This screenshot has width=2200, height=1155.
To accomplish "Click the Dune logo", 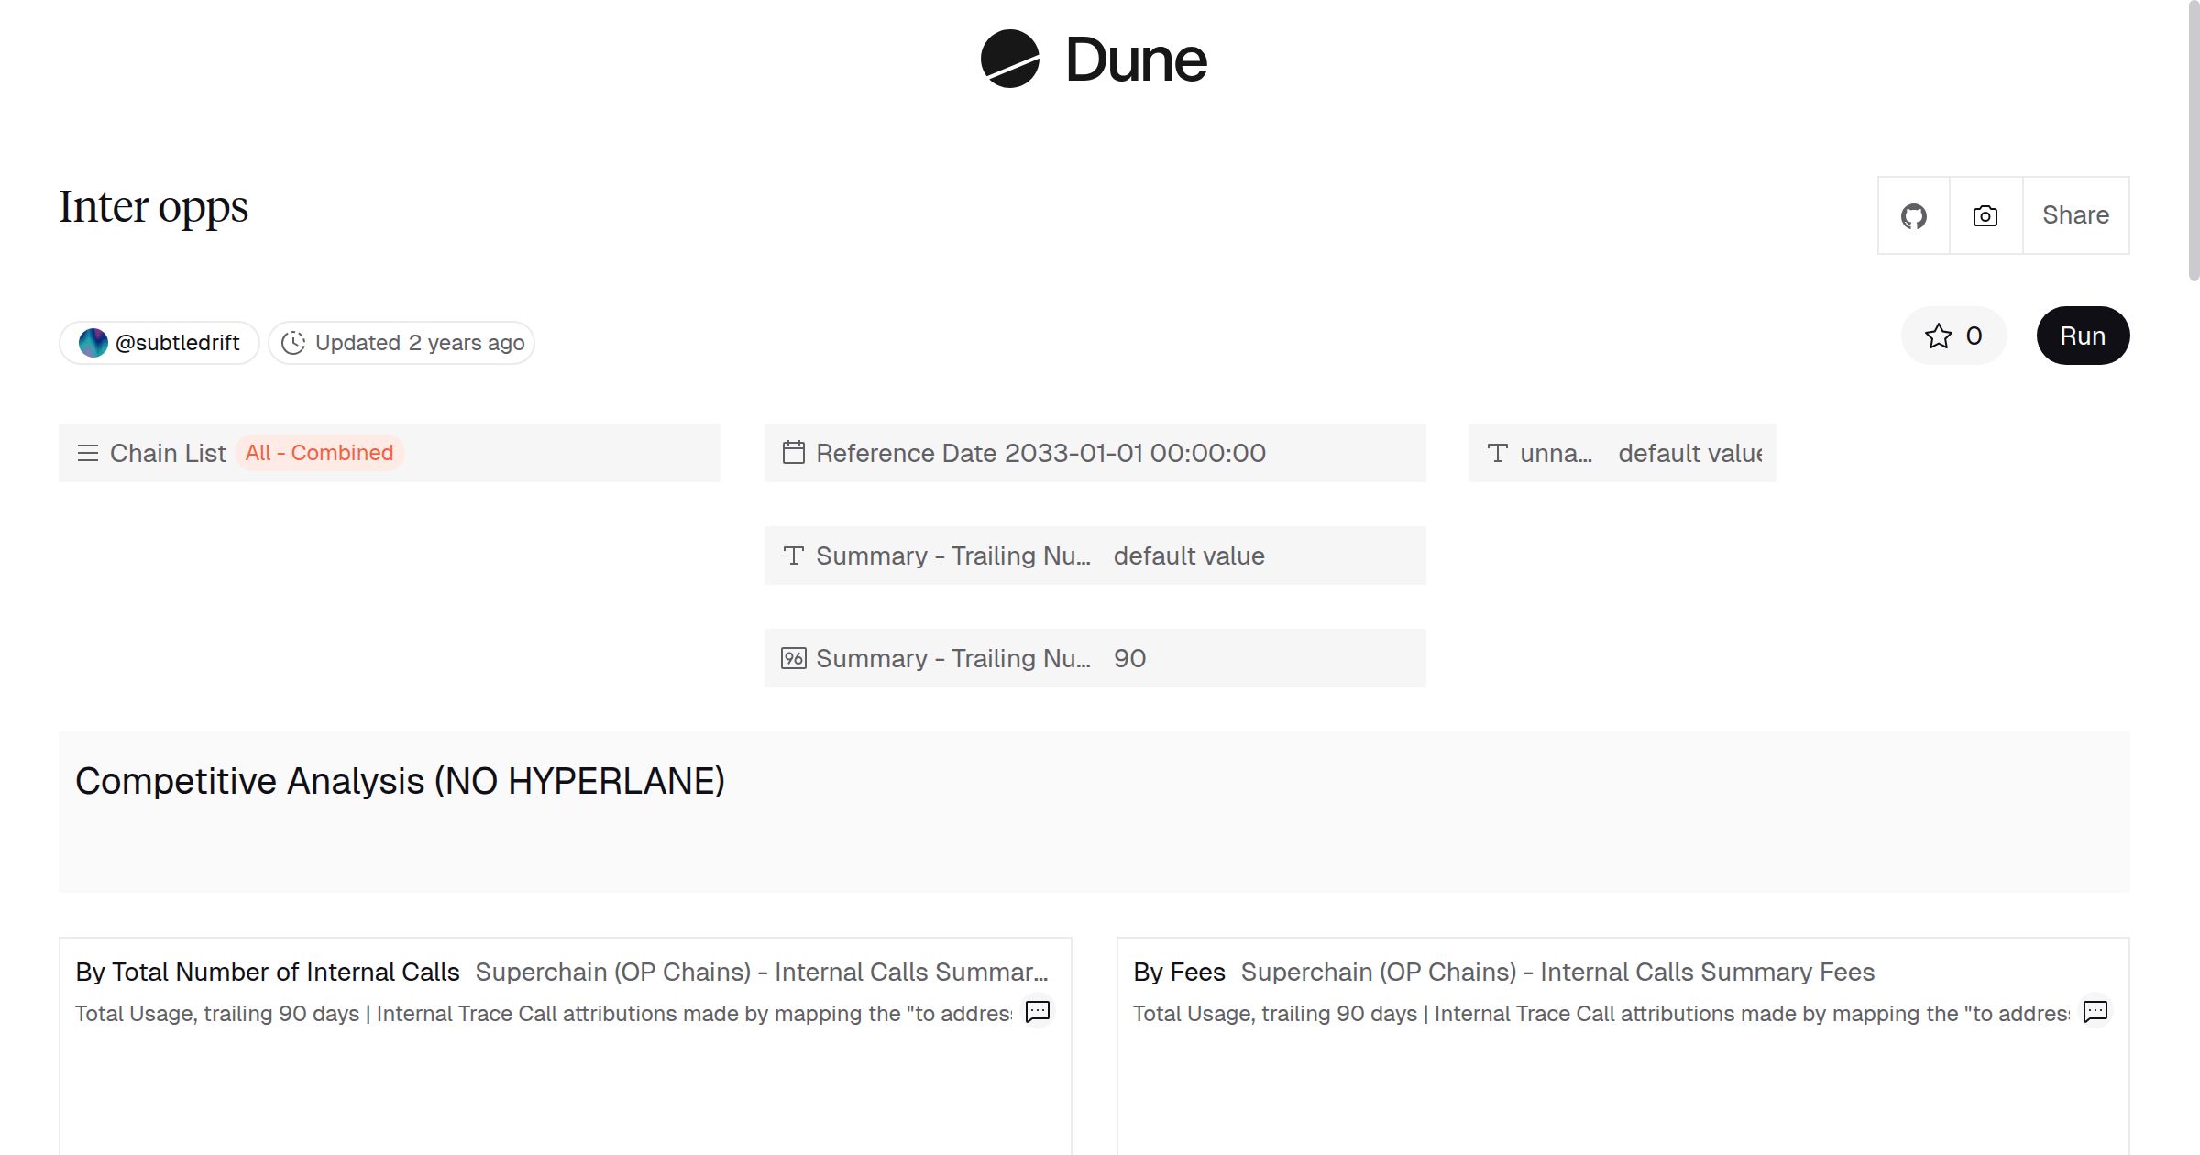I will click(1094, 60).
